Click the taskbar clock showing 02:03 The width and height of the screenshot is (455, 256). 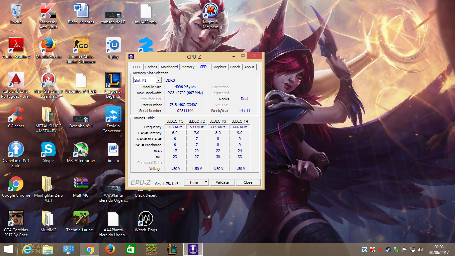(x=440, y=247)
